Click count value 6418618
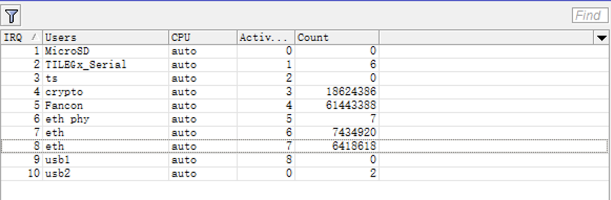This screenshot has width=611, height=200. click(354, 147)
